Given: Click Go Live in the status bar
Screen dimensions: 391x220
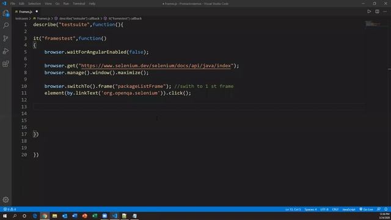Looking at the screenshot, I should pyautogui.click(x=367, y=209).
